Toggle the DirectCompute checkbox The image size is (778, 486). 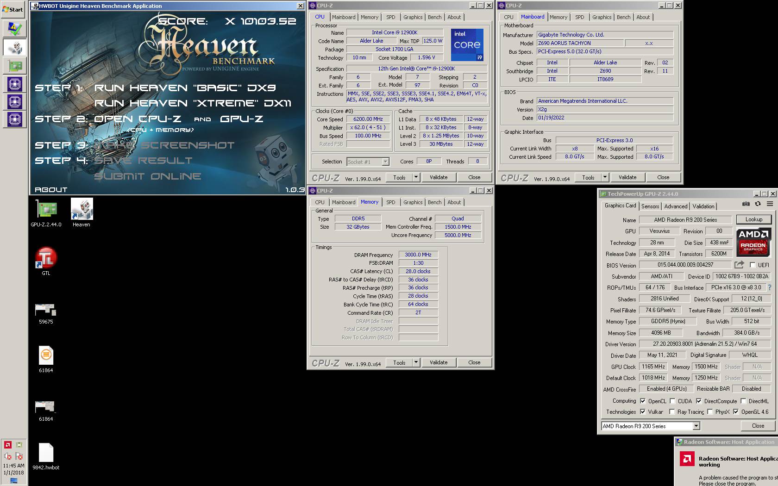click(699, 401)
